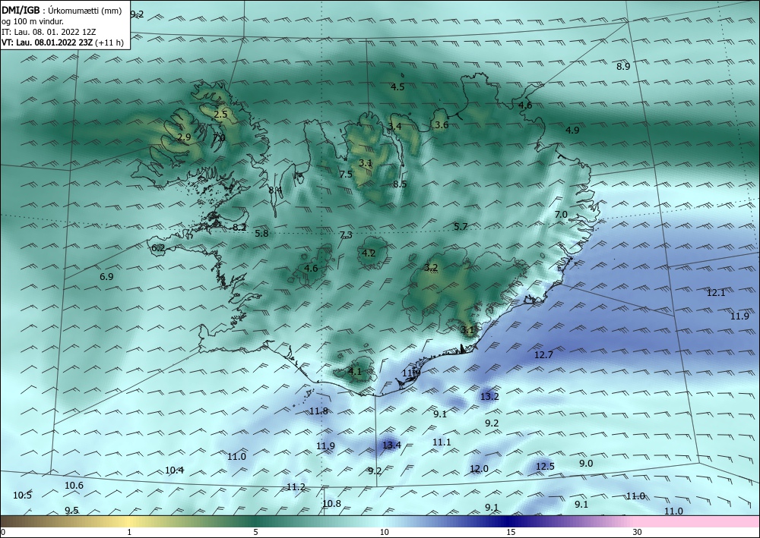Click the 2.5 value in the Westfjords
The image size is (760, 538).
(x=220, y=115)
